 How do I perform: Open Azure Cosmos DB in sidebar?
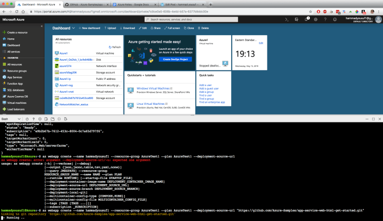point(15,96)
